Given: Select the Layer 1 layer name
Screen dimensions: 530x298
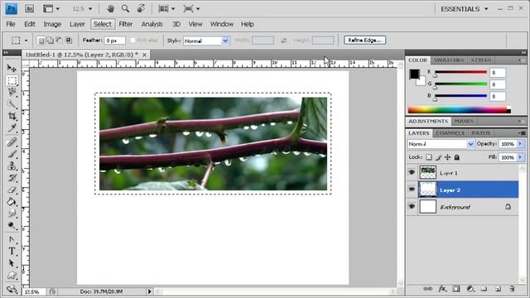Looking at the screenshot, I should coord(449,173).
